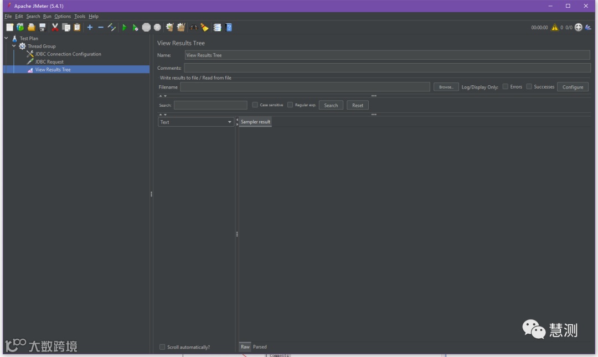Open the Help menu
The image size is (598, 357).
pyautogui.click(x=94, y=17)
